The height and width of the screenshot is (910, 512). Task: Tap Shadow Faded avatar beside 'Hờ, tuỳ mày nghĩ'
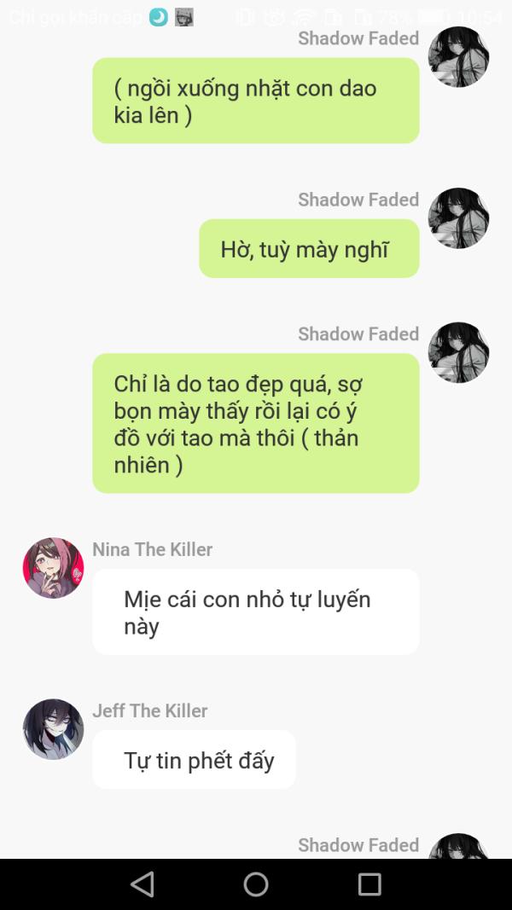pos(458,218)
